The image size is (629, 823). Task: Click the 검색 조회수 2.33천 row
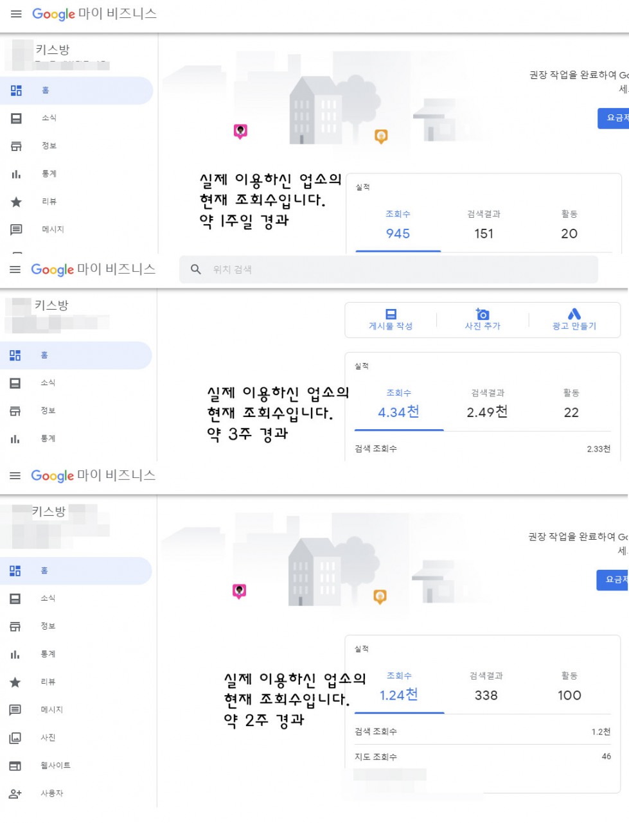[483, 449]
